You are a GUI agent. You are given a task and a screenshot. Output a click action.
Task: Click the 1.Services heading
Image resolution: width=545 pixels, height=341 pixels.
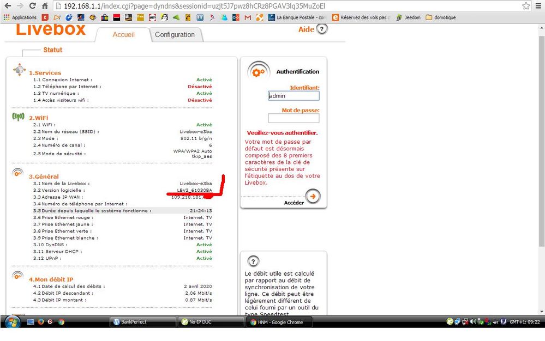click(x=45, y=73)
